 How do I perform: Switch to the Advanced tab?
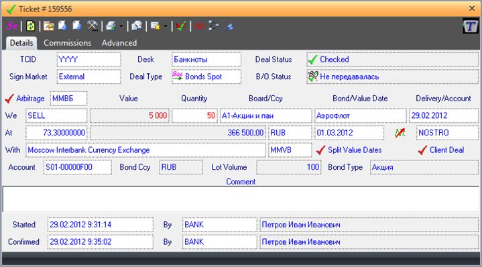(x=119, y=43)
